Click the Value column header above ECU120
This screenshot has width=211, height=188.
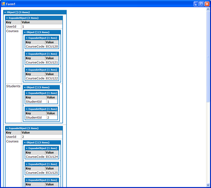(x=52, y=42)
